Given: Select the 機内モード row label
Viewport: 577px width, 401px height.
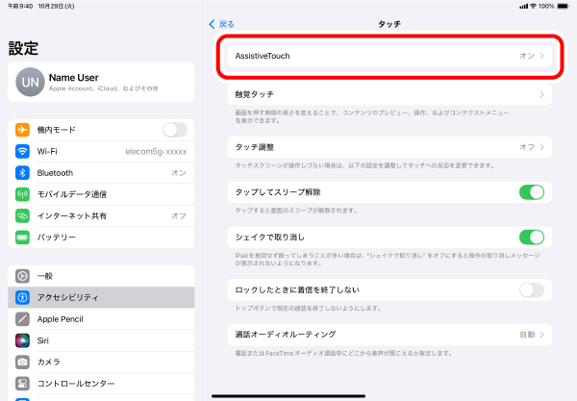Looking at the screenshot, I should click(57, 130).
